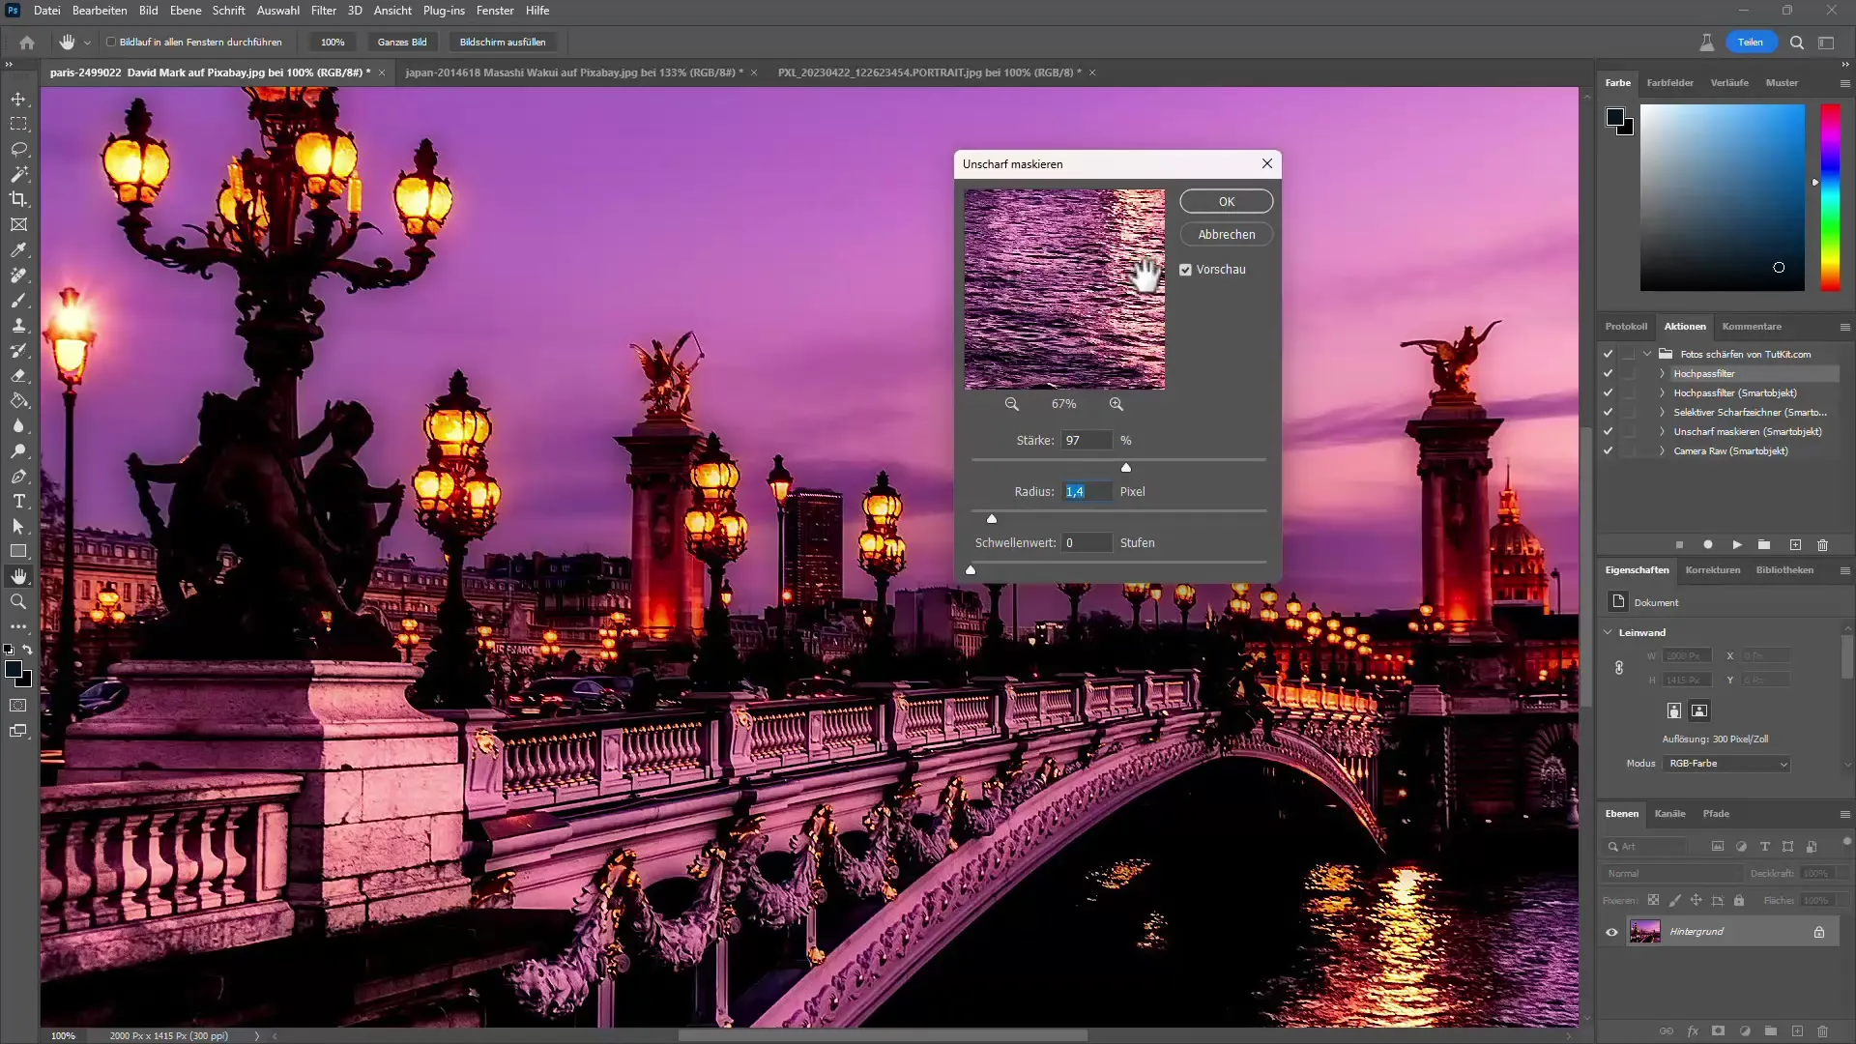Play the selected action
Image resolution: width=1856 pixels, height=1044 pixels.
pyautogui.click(x=1737, y=545)
